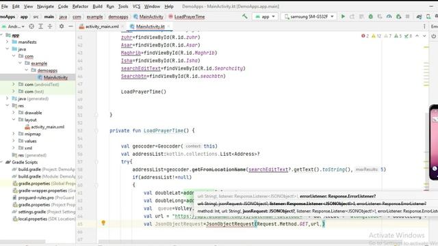Collapse the example package node
This screenshot has height=246, width=438.
click(x=20, y=63)
